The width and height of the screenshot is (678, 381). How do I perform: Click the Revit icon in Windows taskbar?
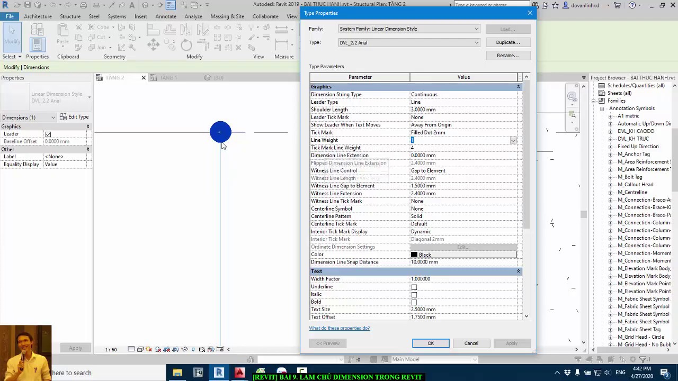click(x=218, y=373)
